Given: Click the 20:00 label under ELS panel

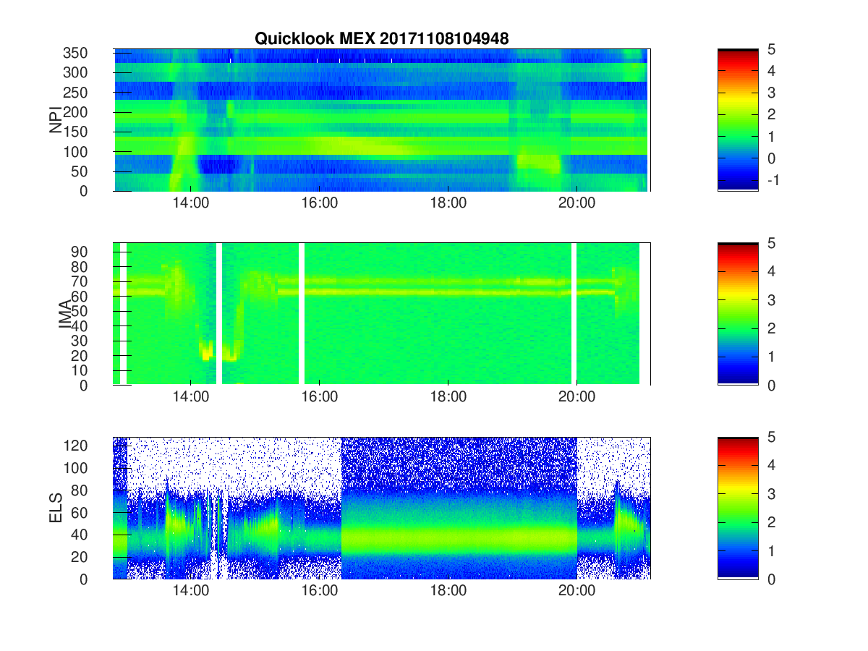Looking at the screenshot, I should point(577,591).
